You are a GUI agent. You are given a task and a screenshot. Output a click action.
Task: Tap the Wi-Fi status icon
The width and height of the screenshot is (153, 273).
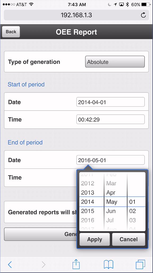coord(31,4)
